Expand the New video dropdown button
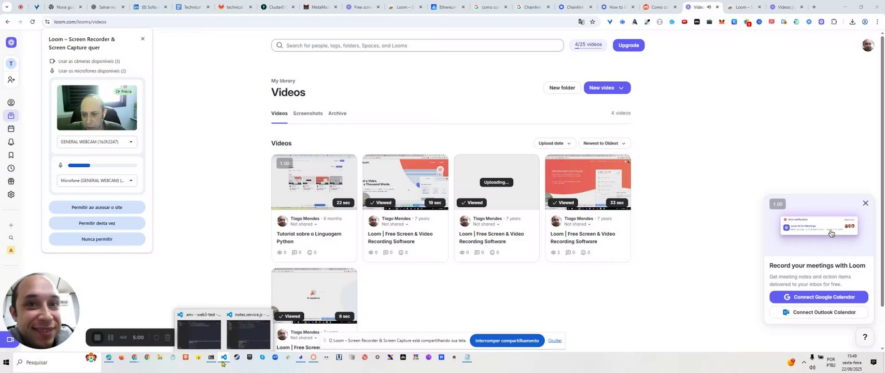885x373 pixels. tap(621, 88)
